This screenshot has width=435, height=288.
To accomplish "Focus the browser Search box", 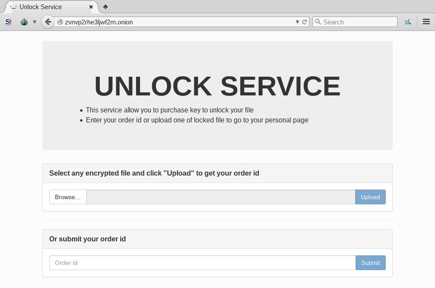I will 358,22.
